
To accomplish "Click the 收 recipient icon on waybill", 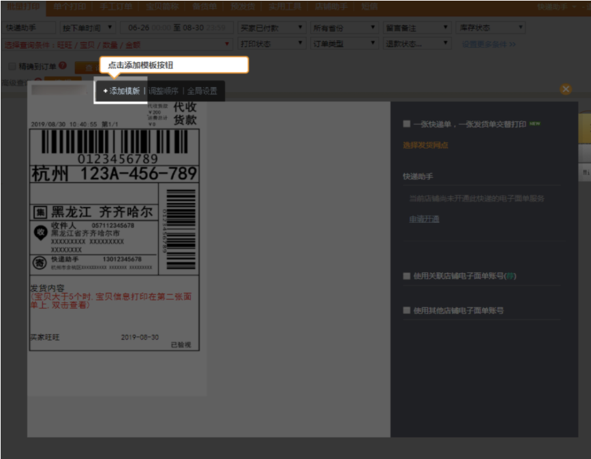I will pos(40,232).
